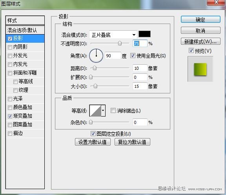Click the 扩展 value field
Screen dimensions: 226x195
coord(140,77)
